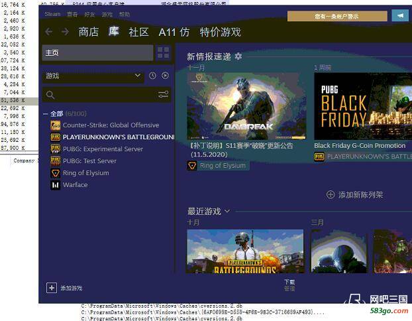Click Black Friday G-Coin Promotion headline

[360, 145]
